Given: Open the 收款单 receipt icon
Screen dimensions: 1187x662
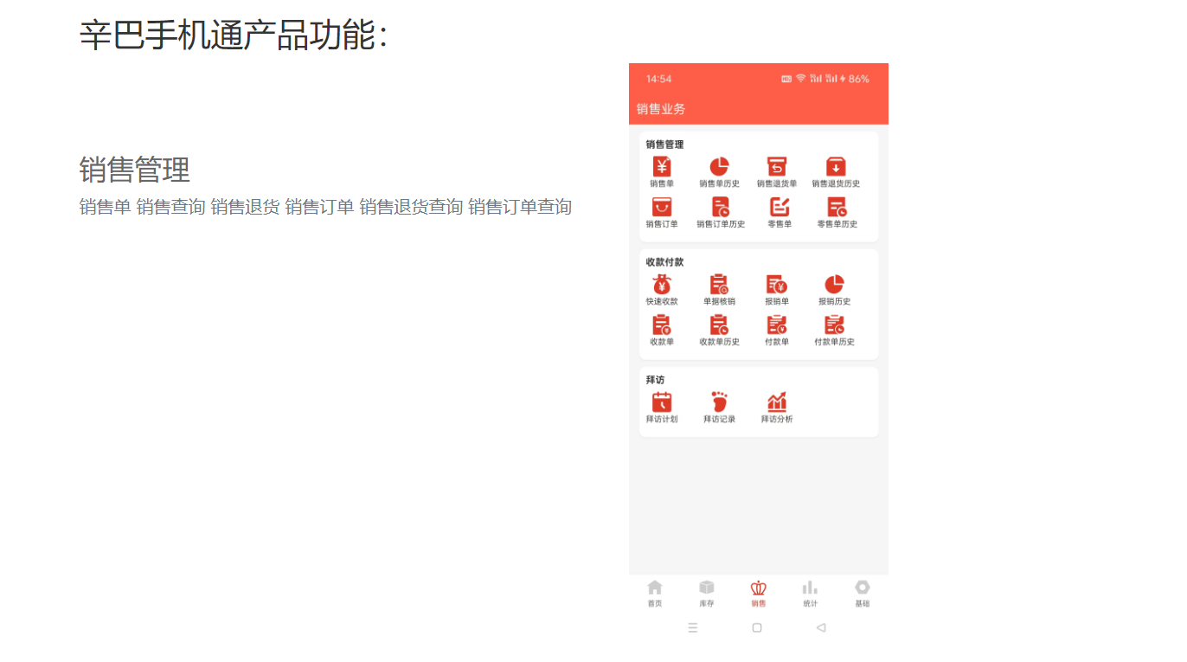Looking at the screenshot, I should coord(662,325).
